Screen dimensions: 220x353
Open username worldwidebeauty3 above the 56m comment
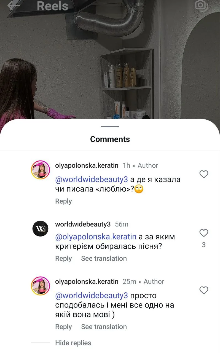pos(83,224)
